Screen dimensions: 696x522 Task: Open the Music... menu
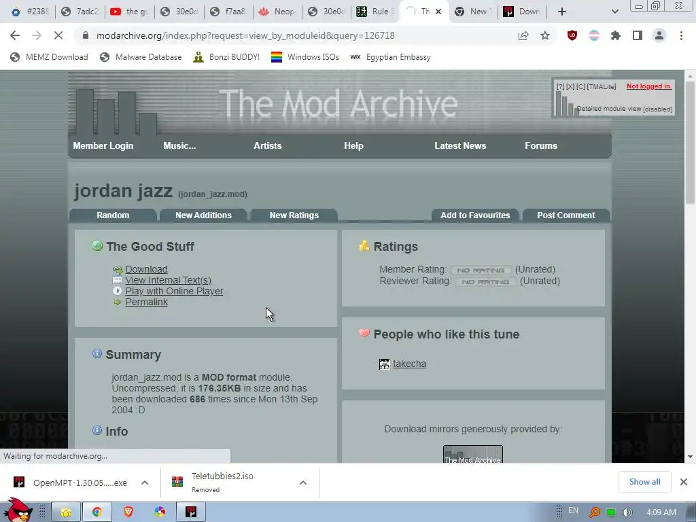pyautogui.click(x=179, y=145)
